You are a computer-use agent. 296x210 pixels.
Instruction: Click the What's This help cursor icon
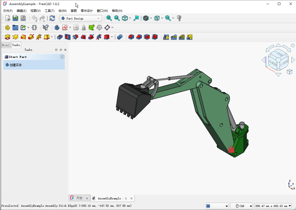45,27
